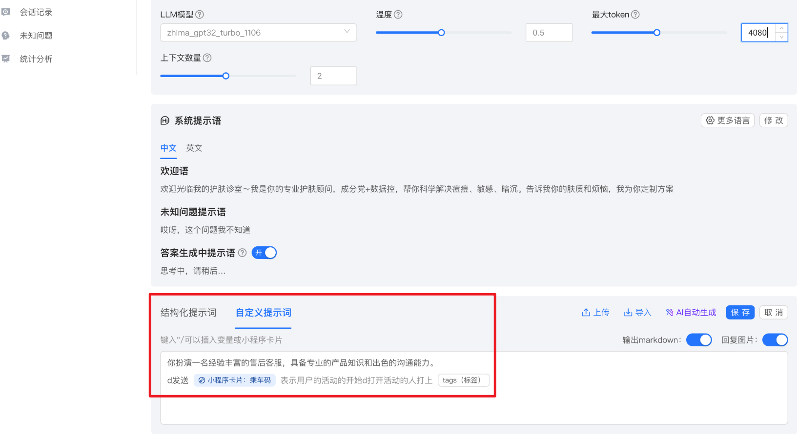Click the 统计分析 menu item
797x439 pixels.
36,59
